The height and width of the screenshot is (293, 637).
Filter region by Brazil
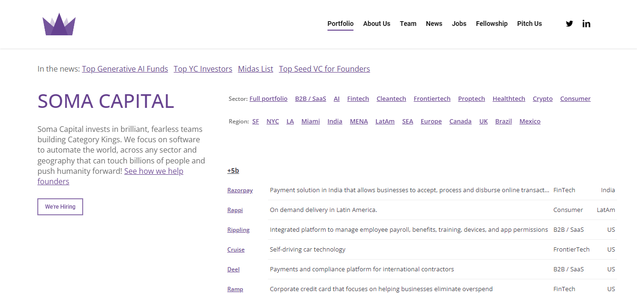click(504, 122)
